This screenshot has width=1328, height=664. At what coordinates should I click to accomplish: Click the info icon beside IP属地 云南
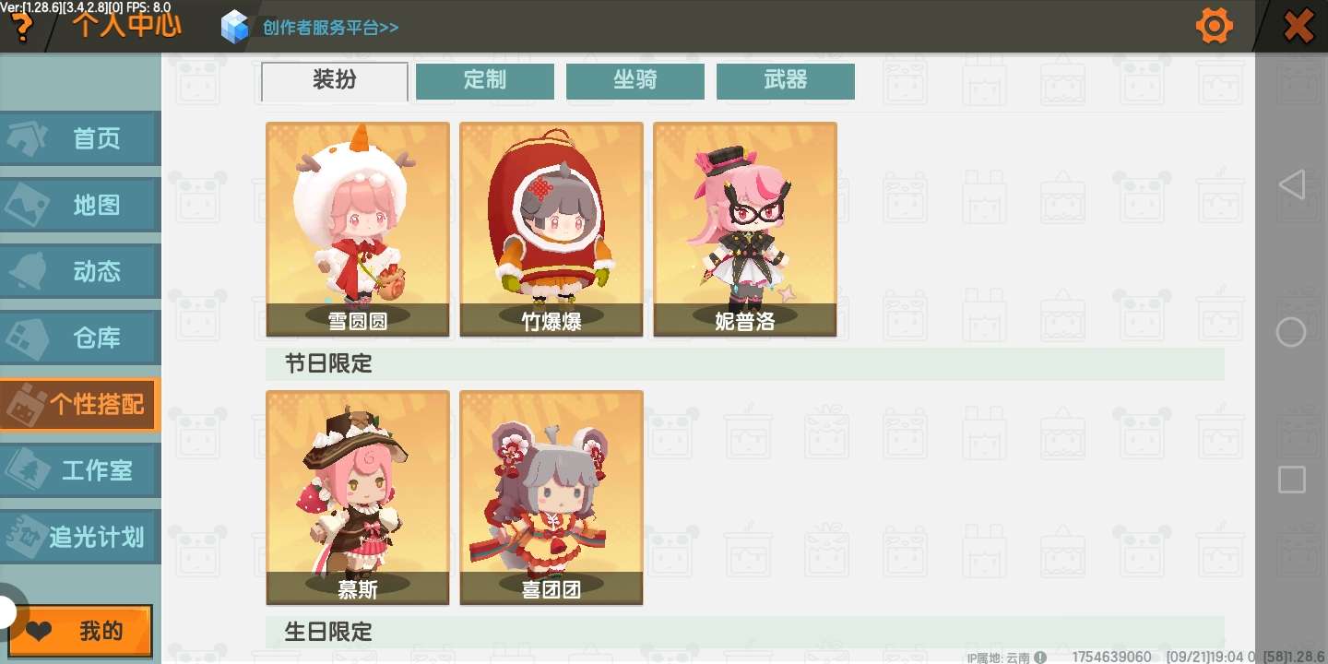[x=1040, y=658]
